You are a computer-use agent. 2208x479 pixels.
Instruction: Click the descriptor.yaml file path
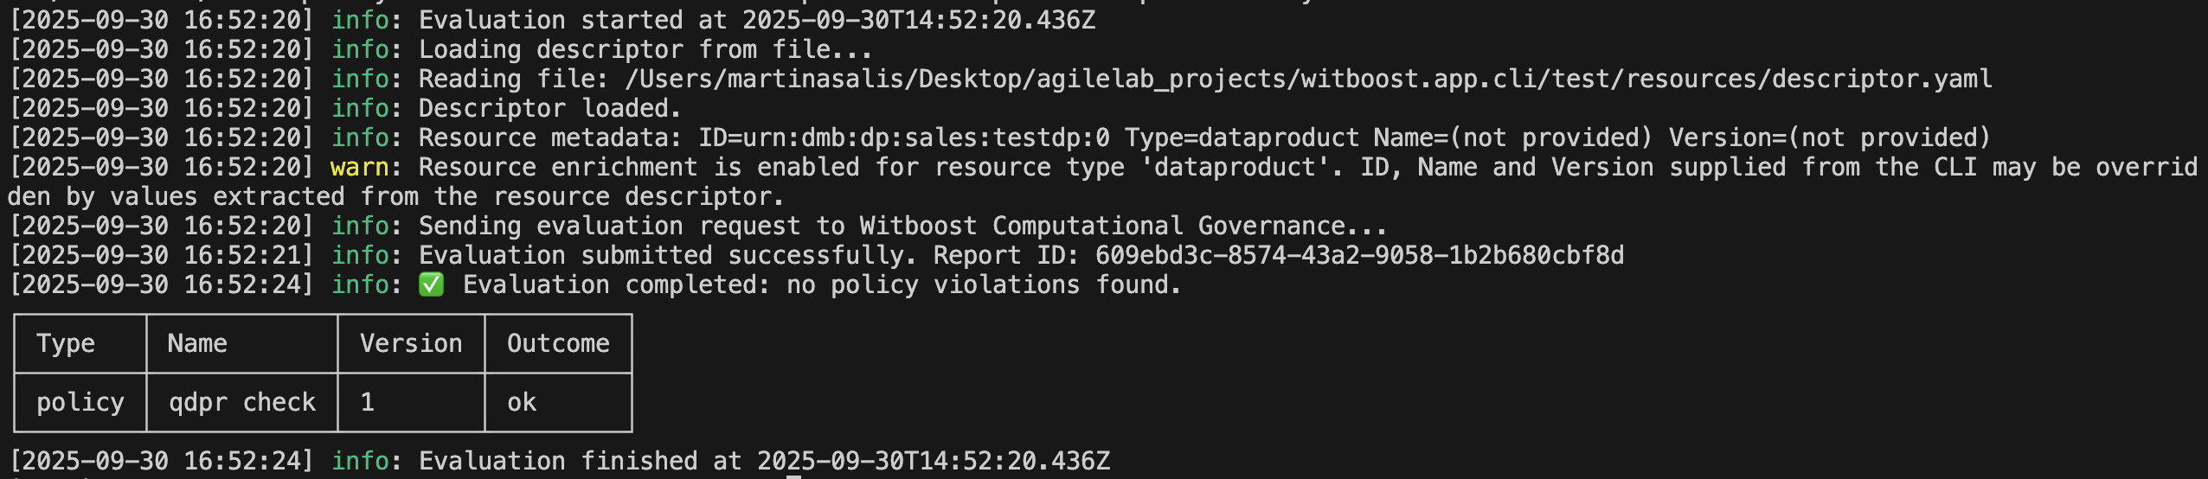[x=1308, y=79]
